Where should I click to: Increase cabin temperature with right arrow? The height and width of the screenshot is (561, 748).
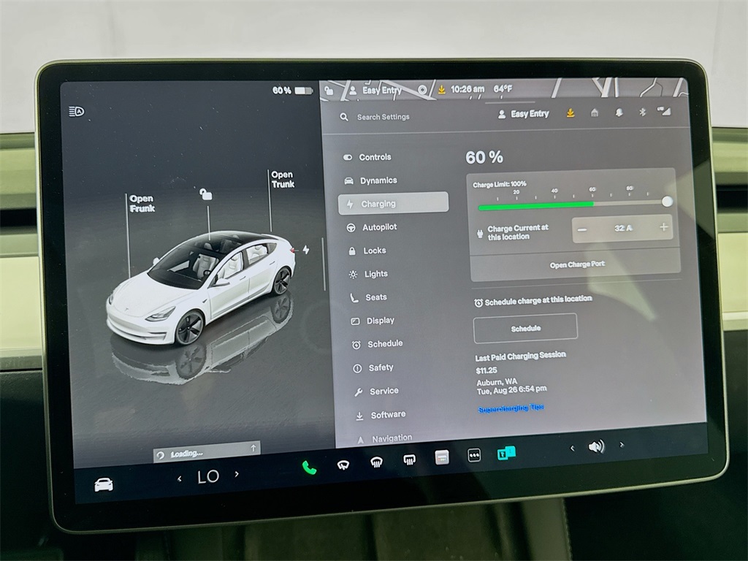[237, 474]
